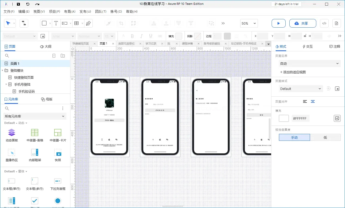
Task: Open the 发布(U) menu
Action: 85,12
